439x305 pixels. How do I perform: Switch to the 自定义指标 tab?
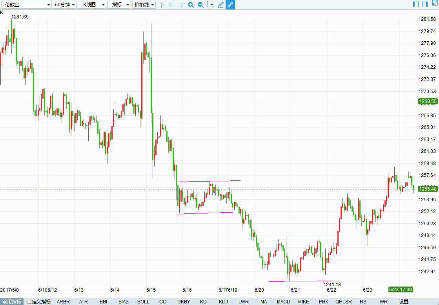(x=39, y=302)
